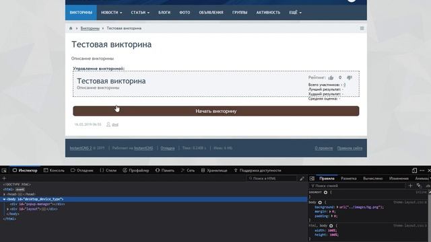
Task: Open the АКТИВНОСТЬ navigation item
Action: [x=268, y=13]
